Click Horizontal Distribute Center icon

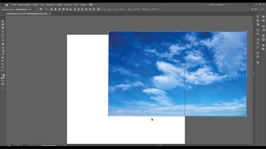[90, 9]
